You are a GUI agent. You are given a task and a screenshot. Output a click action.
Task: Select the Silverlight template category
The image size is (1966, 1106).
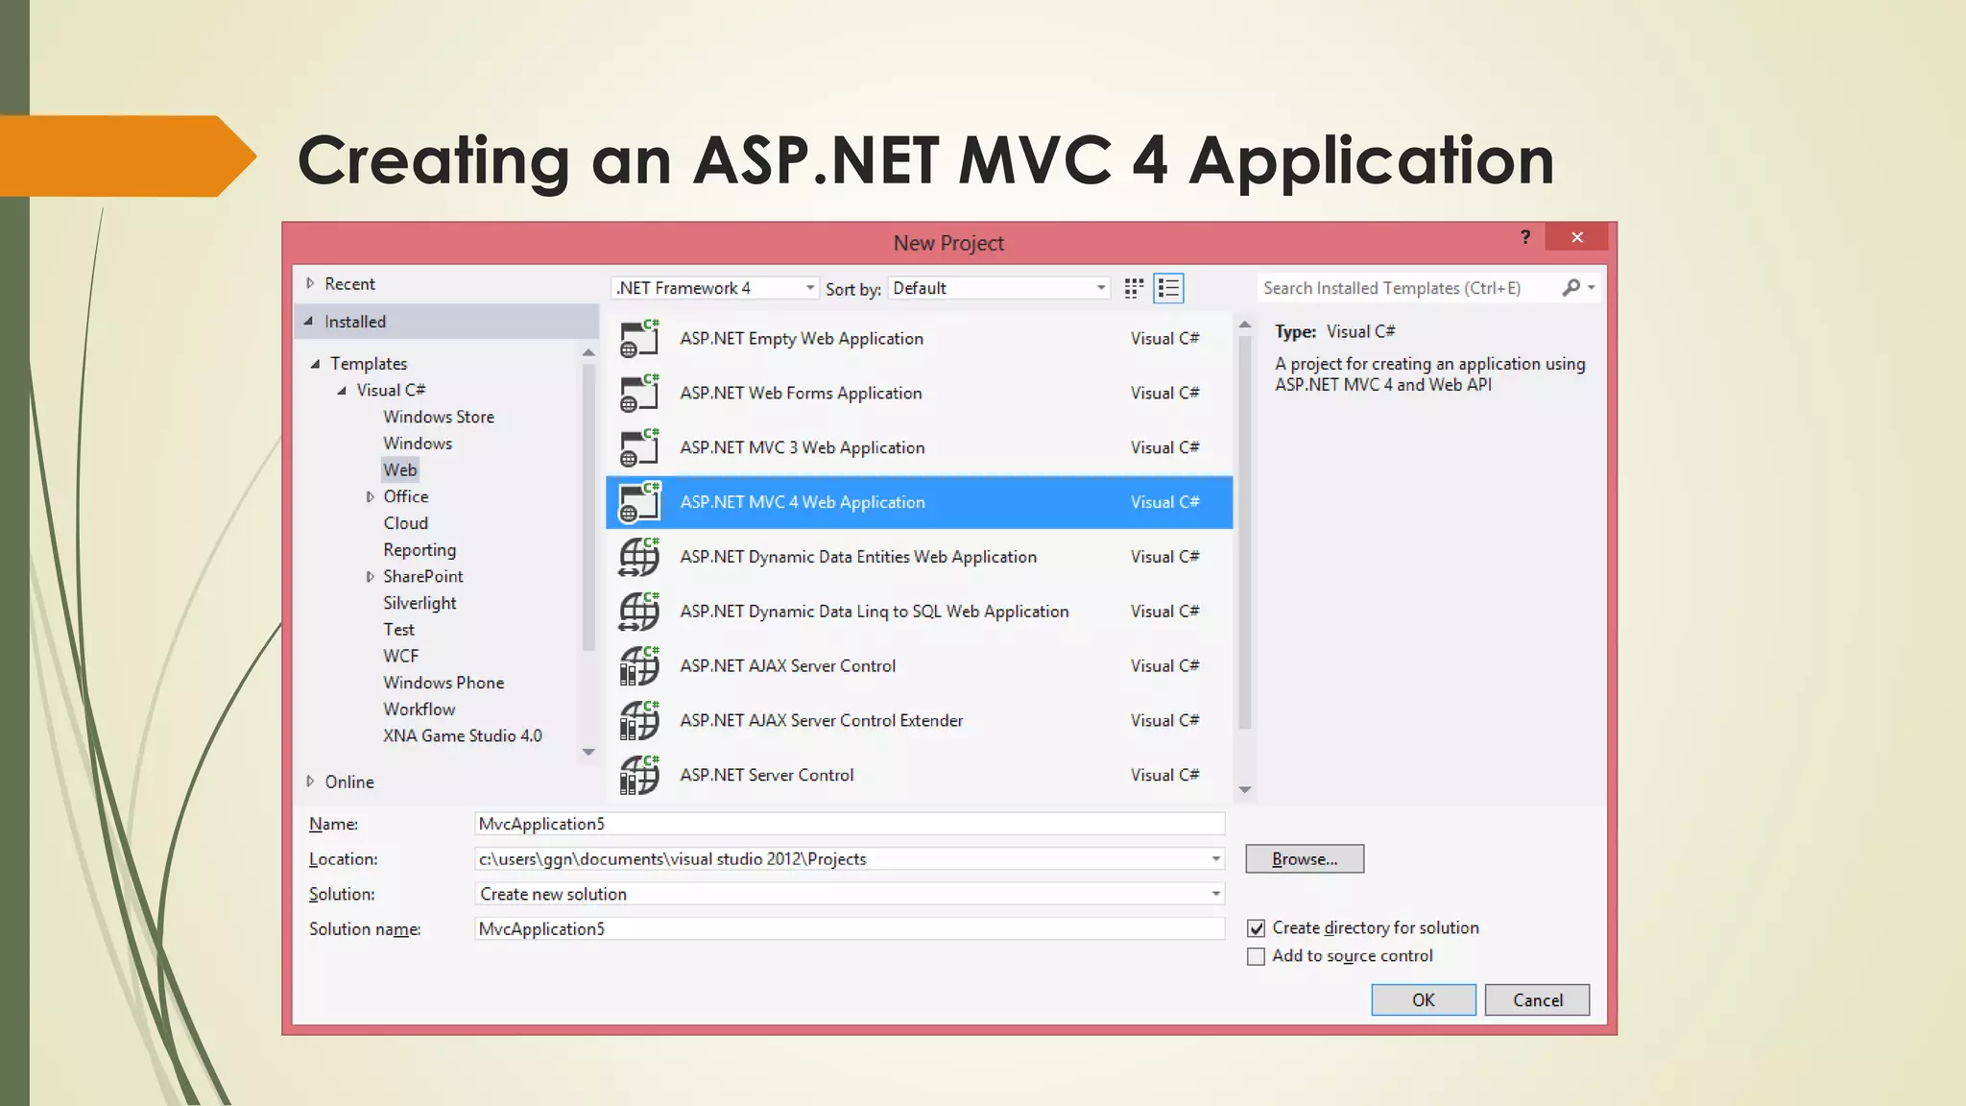tap(420, 603)
